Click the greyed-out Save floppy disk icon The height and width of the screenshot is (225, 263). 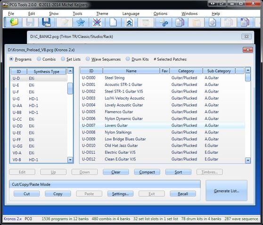tap(30, 22)
